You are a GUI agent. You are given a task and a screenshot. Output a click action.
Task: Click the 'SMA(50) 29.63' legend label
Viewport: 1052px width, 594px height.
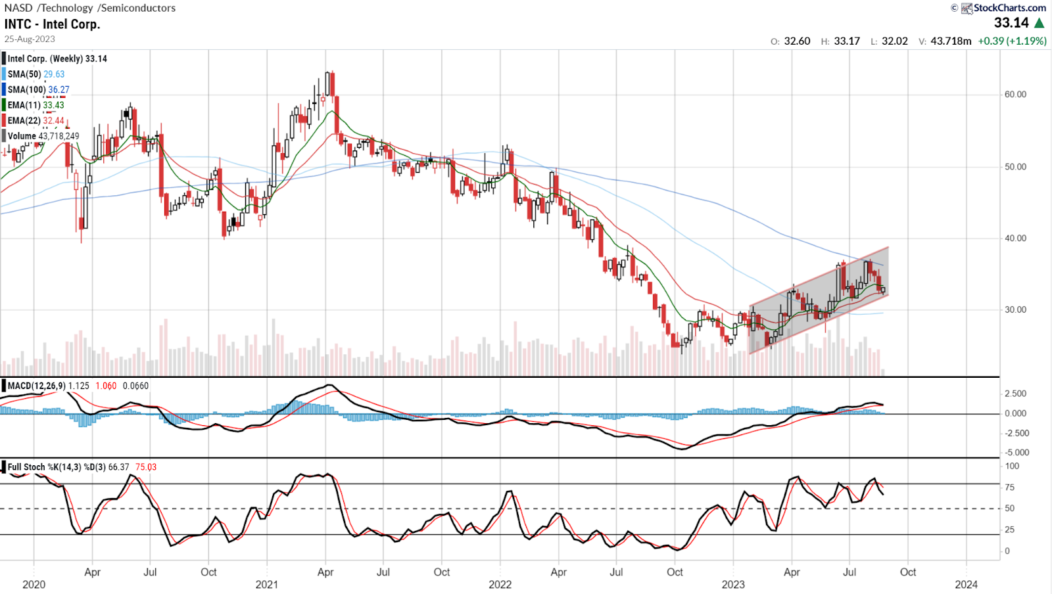pos(36,74)
